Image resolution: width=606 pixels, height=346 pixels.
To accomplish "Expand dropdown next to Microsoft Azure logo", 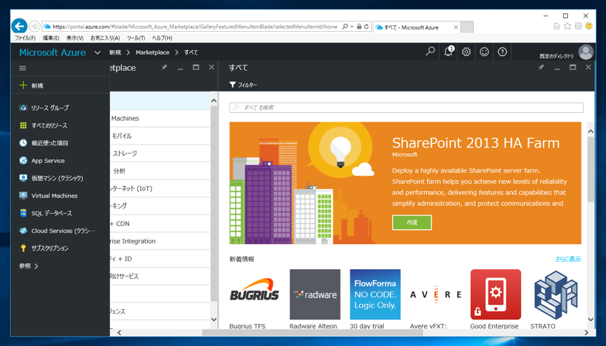I will (98, 52).
